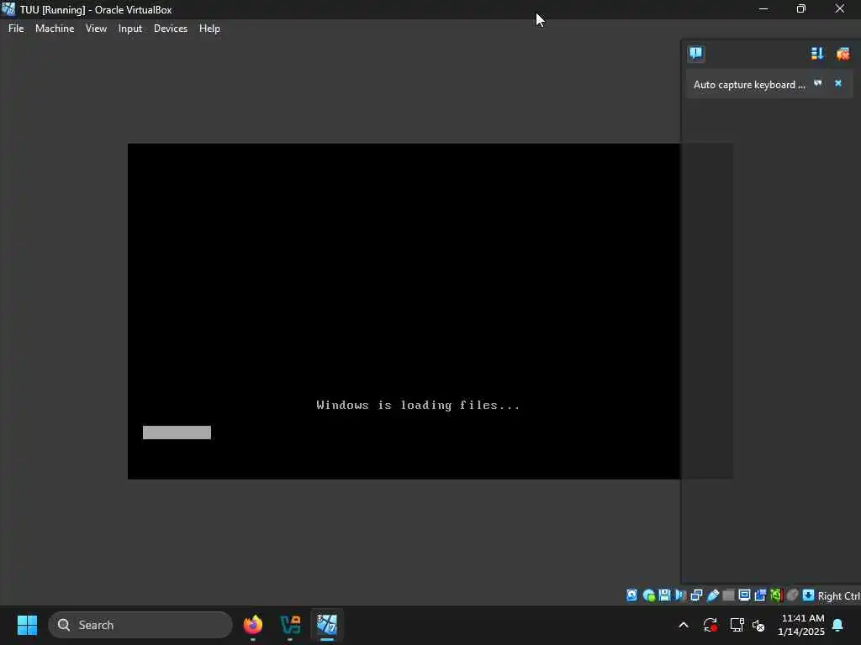Open the VirtualBox Manager taskbar icon

[290, 625]
